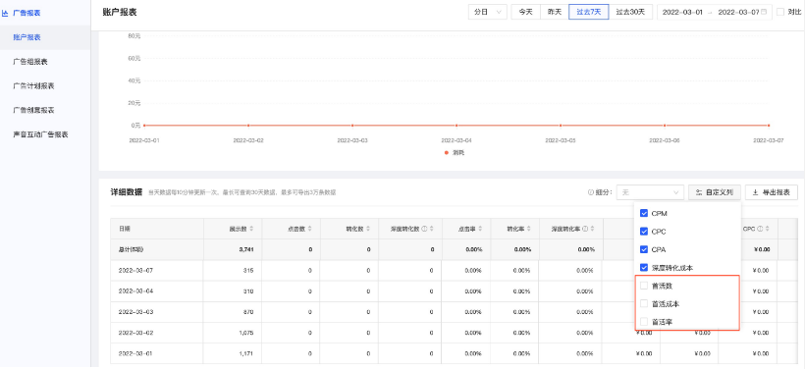This screenshot has height=369, width=805.
Task: Click the sort arrows beside 转化率 header
Action: click(528, 229)
